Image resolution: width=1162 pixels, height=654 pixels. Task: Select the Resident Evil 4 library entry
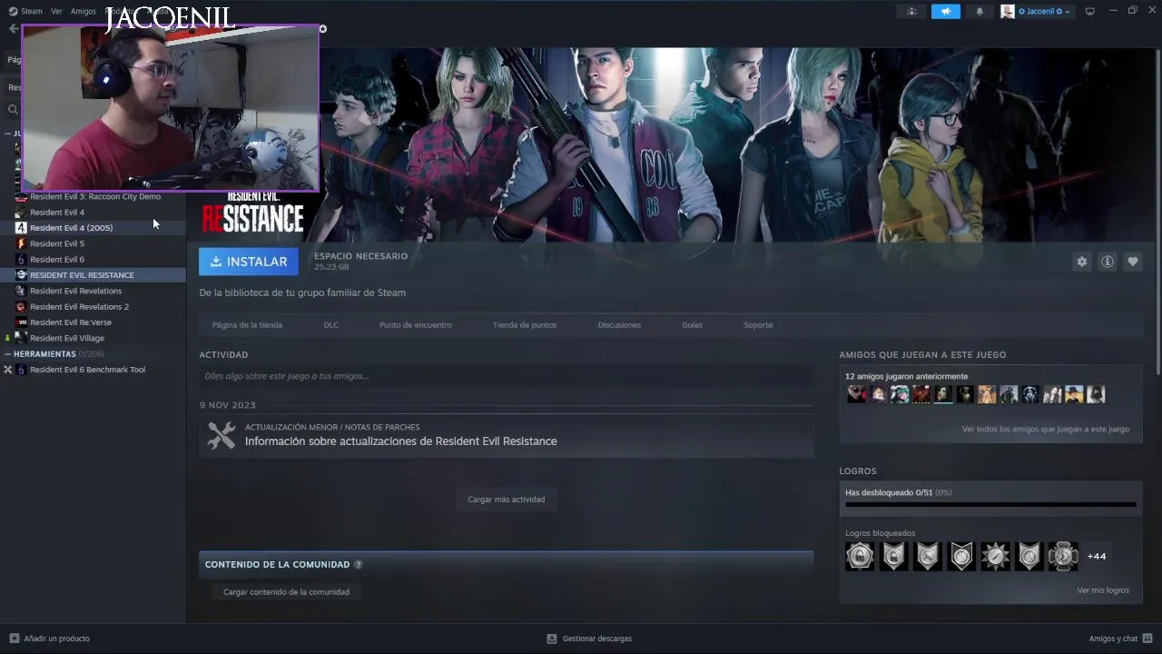[56, 213]
